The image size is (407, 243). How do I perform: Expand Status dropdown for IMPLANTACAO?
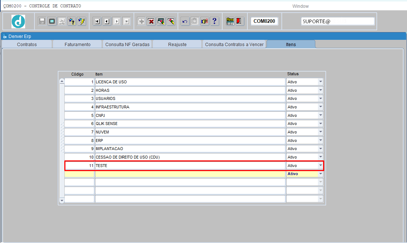click(320, 149)
